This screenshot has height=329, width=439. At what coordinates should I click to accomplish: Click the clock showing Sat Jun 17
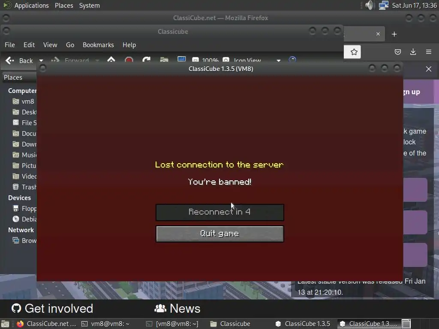tap(415, 5)
